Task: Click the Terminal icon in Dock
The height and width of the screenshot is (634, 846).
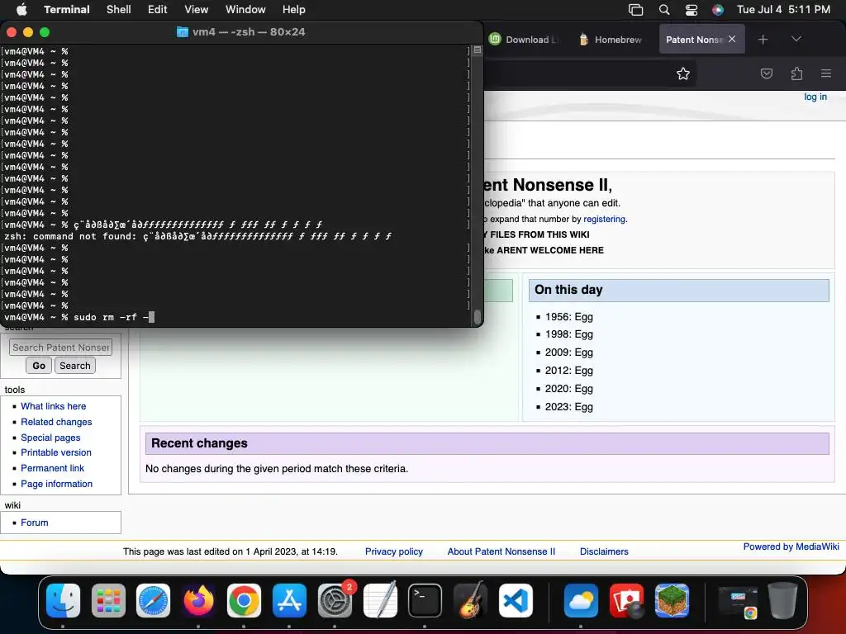Action: pos(425,600)
